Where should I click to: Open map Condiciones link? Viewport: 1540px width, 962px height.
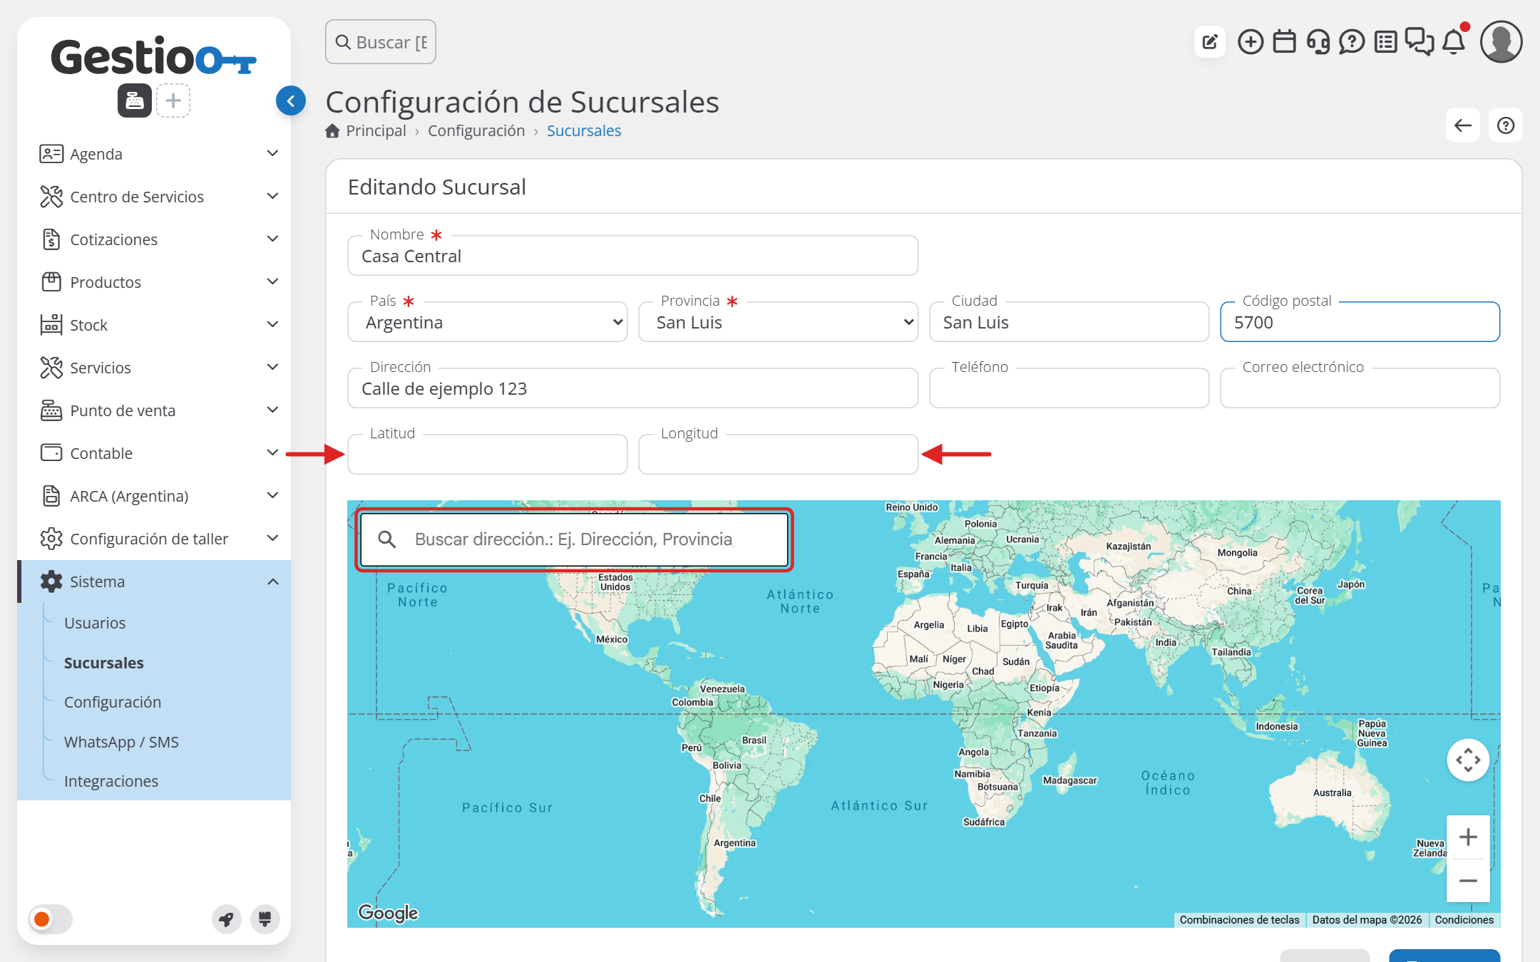1464,920
